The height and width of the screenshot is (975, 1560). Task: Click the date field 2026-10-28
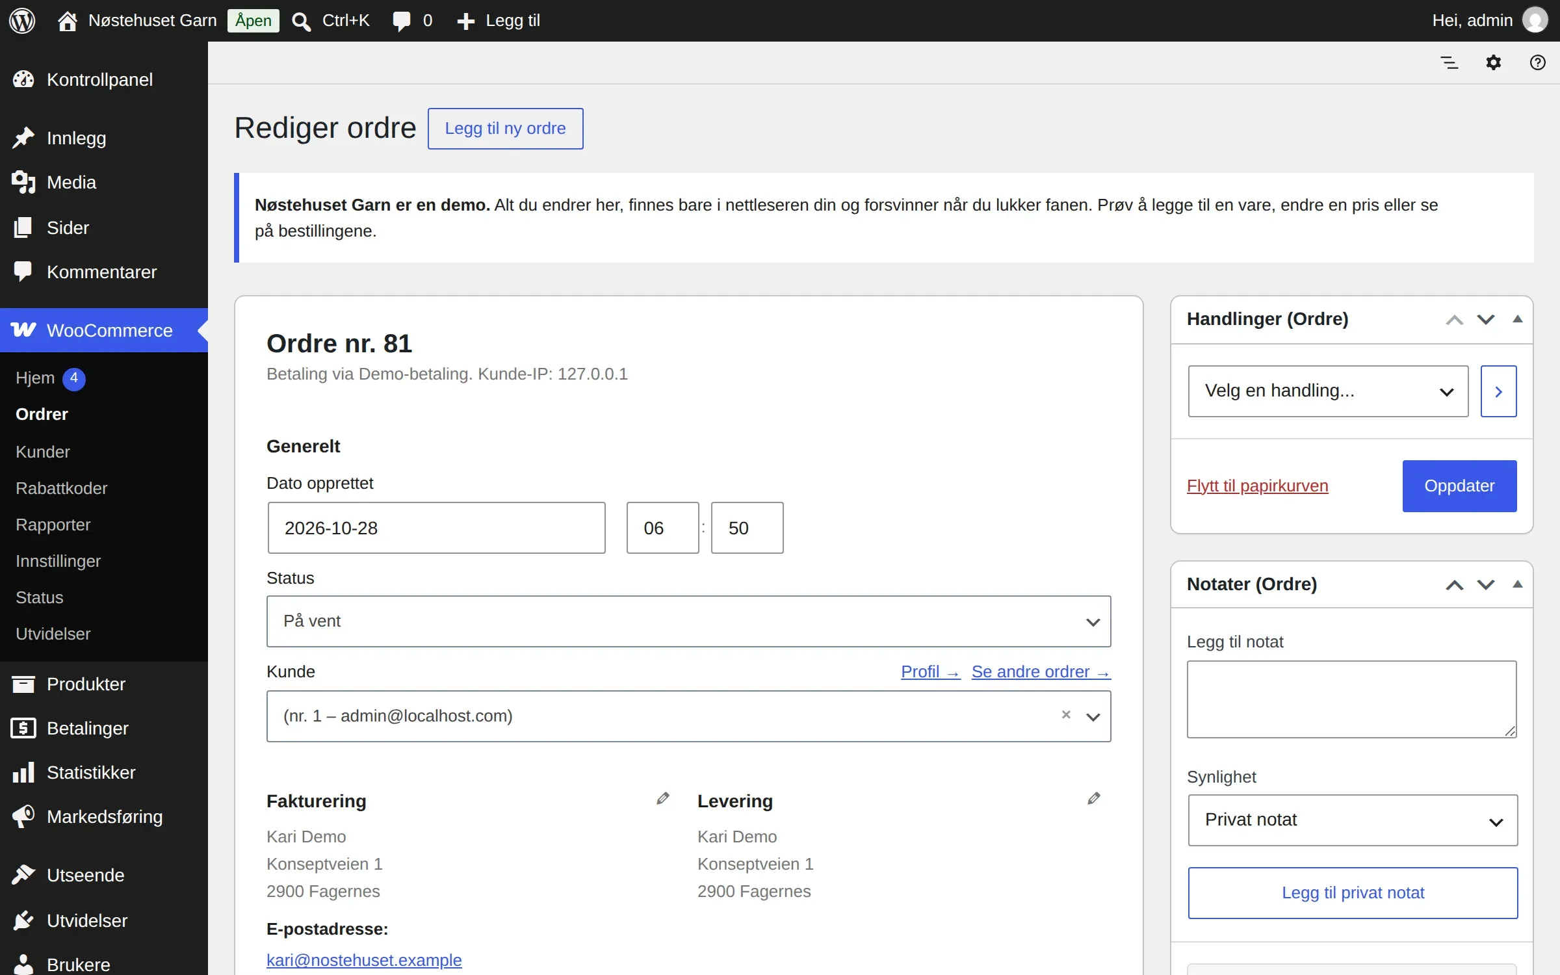(x=437, y=528)
